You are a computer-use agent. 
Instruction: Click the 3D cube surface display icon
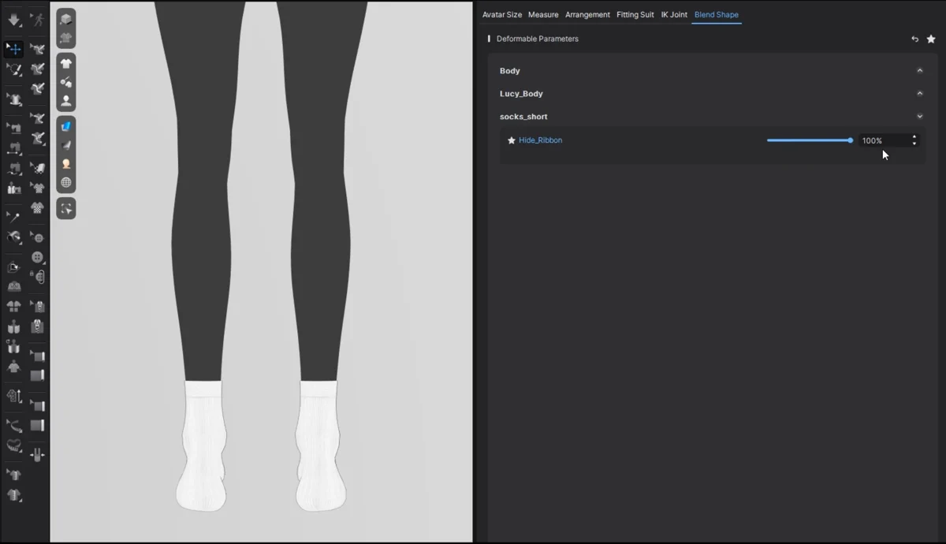coord(66,19)
